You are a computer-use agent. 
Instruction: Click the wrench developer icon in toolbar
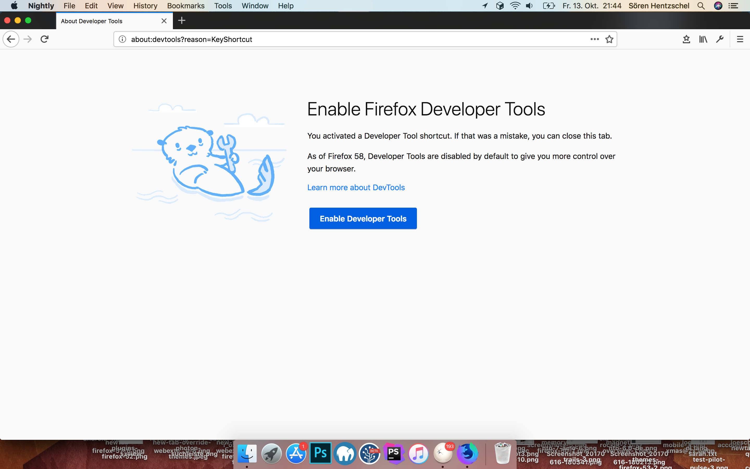720,39
